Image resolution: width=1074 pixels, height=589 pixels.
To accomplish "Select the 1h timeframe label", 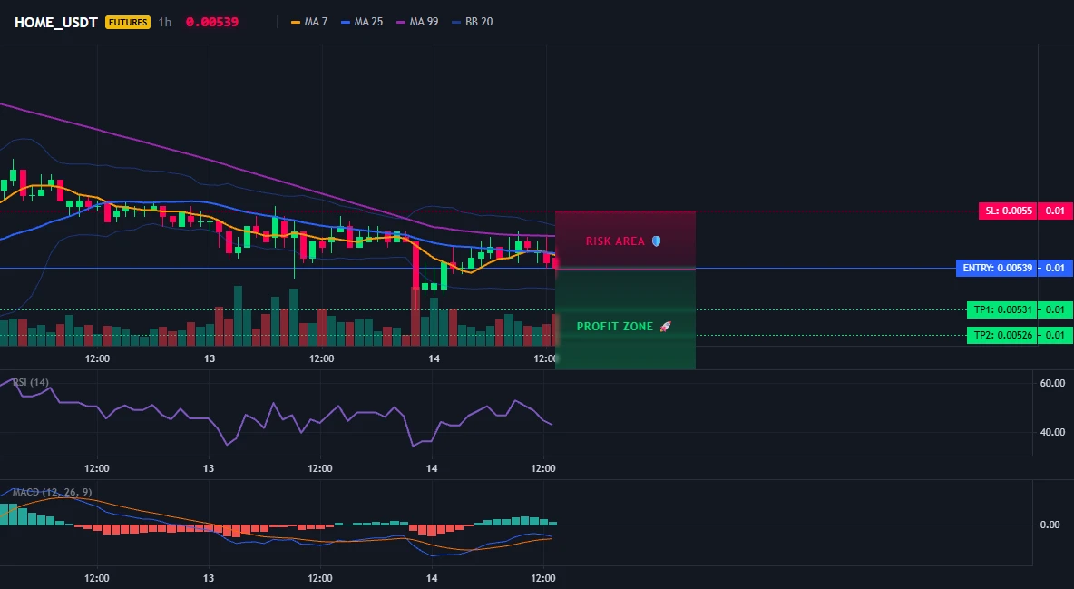I will (x=164, y=22).
